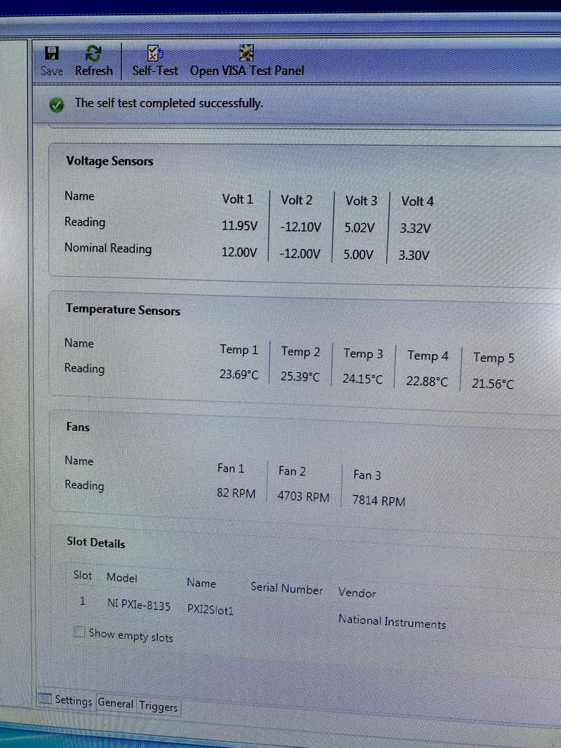Screen dimensions: 561x748
Task: Select the Settings tab
Action: (x=73, y=701)
